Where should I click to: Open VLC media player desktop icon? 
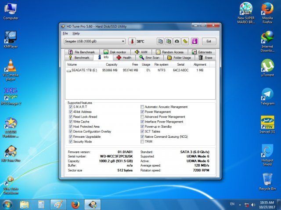pyautogui.click(x=11, y=66)
